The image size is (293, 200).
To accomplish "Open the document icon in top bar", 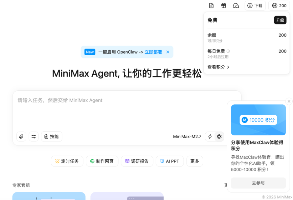I will [x=211, y=6].
